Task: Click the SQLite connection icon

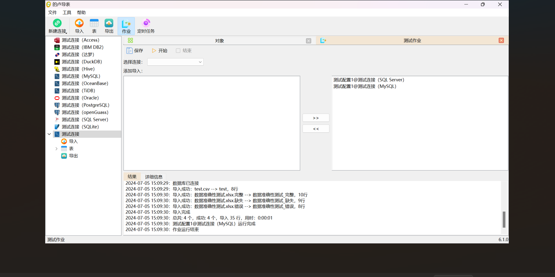Action: point(57,127)
